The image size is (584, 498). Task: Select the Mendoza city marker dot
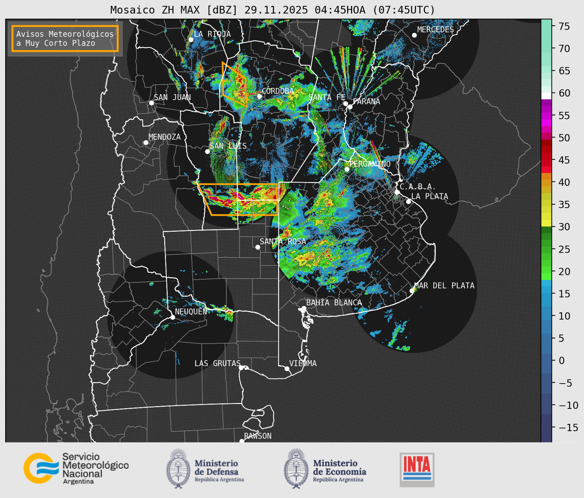pos(146,143)
